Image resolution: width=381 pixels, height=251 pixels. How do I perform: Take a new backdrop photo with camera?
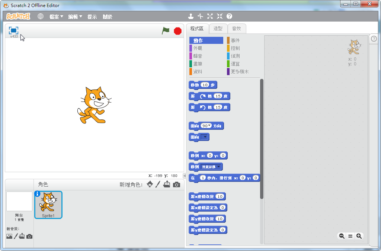click(29, 236)
